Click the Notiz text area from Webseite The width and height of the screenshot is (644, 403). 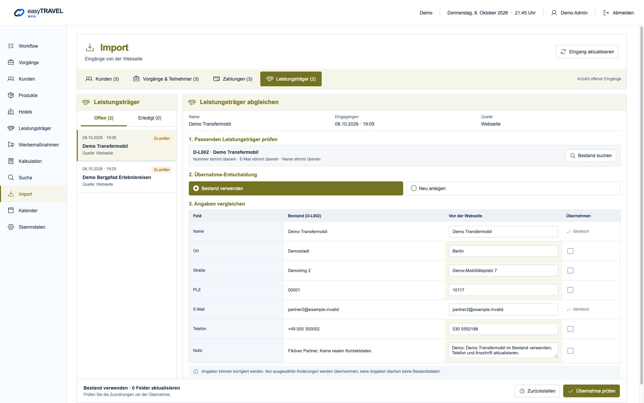click(x=503, y=350)
